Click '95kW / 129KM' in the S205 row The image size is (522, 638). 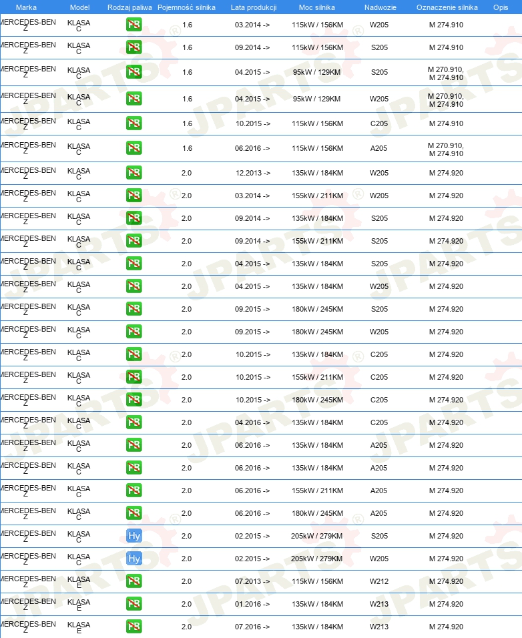316,73
